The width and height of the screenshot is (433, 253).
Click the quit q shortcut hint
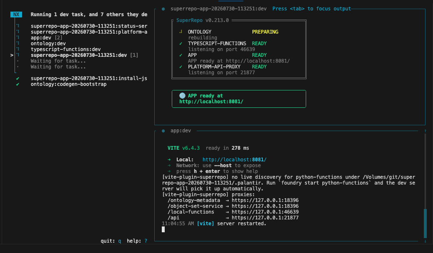[111, 241]
